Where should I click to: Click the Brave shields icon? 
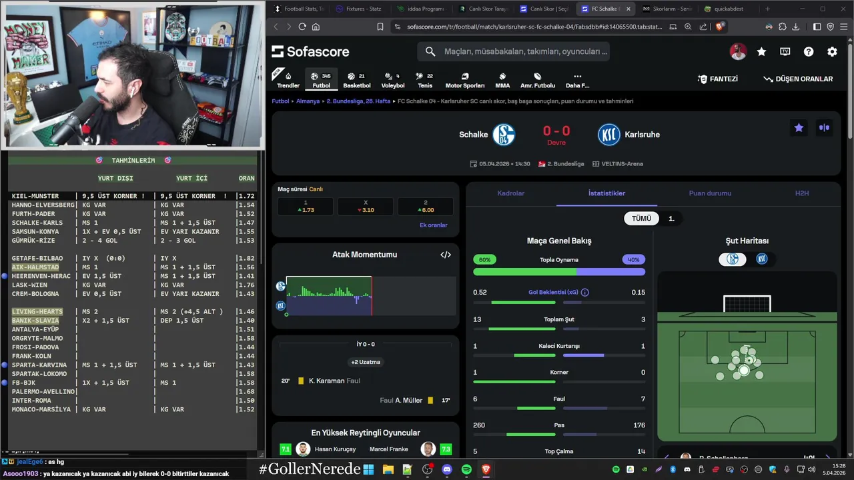(x=720, y=27)
